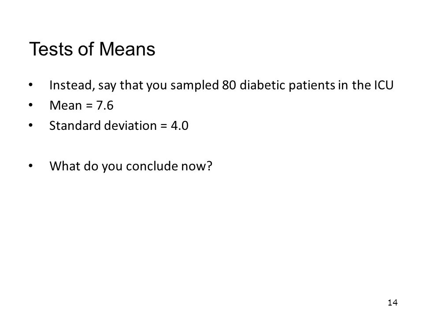Click the question mark after "now"
Image resolution: width=423 pixels, height=317 pixels.
(x=209, y=166)
